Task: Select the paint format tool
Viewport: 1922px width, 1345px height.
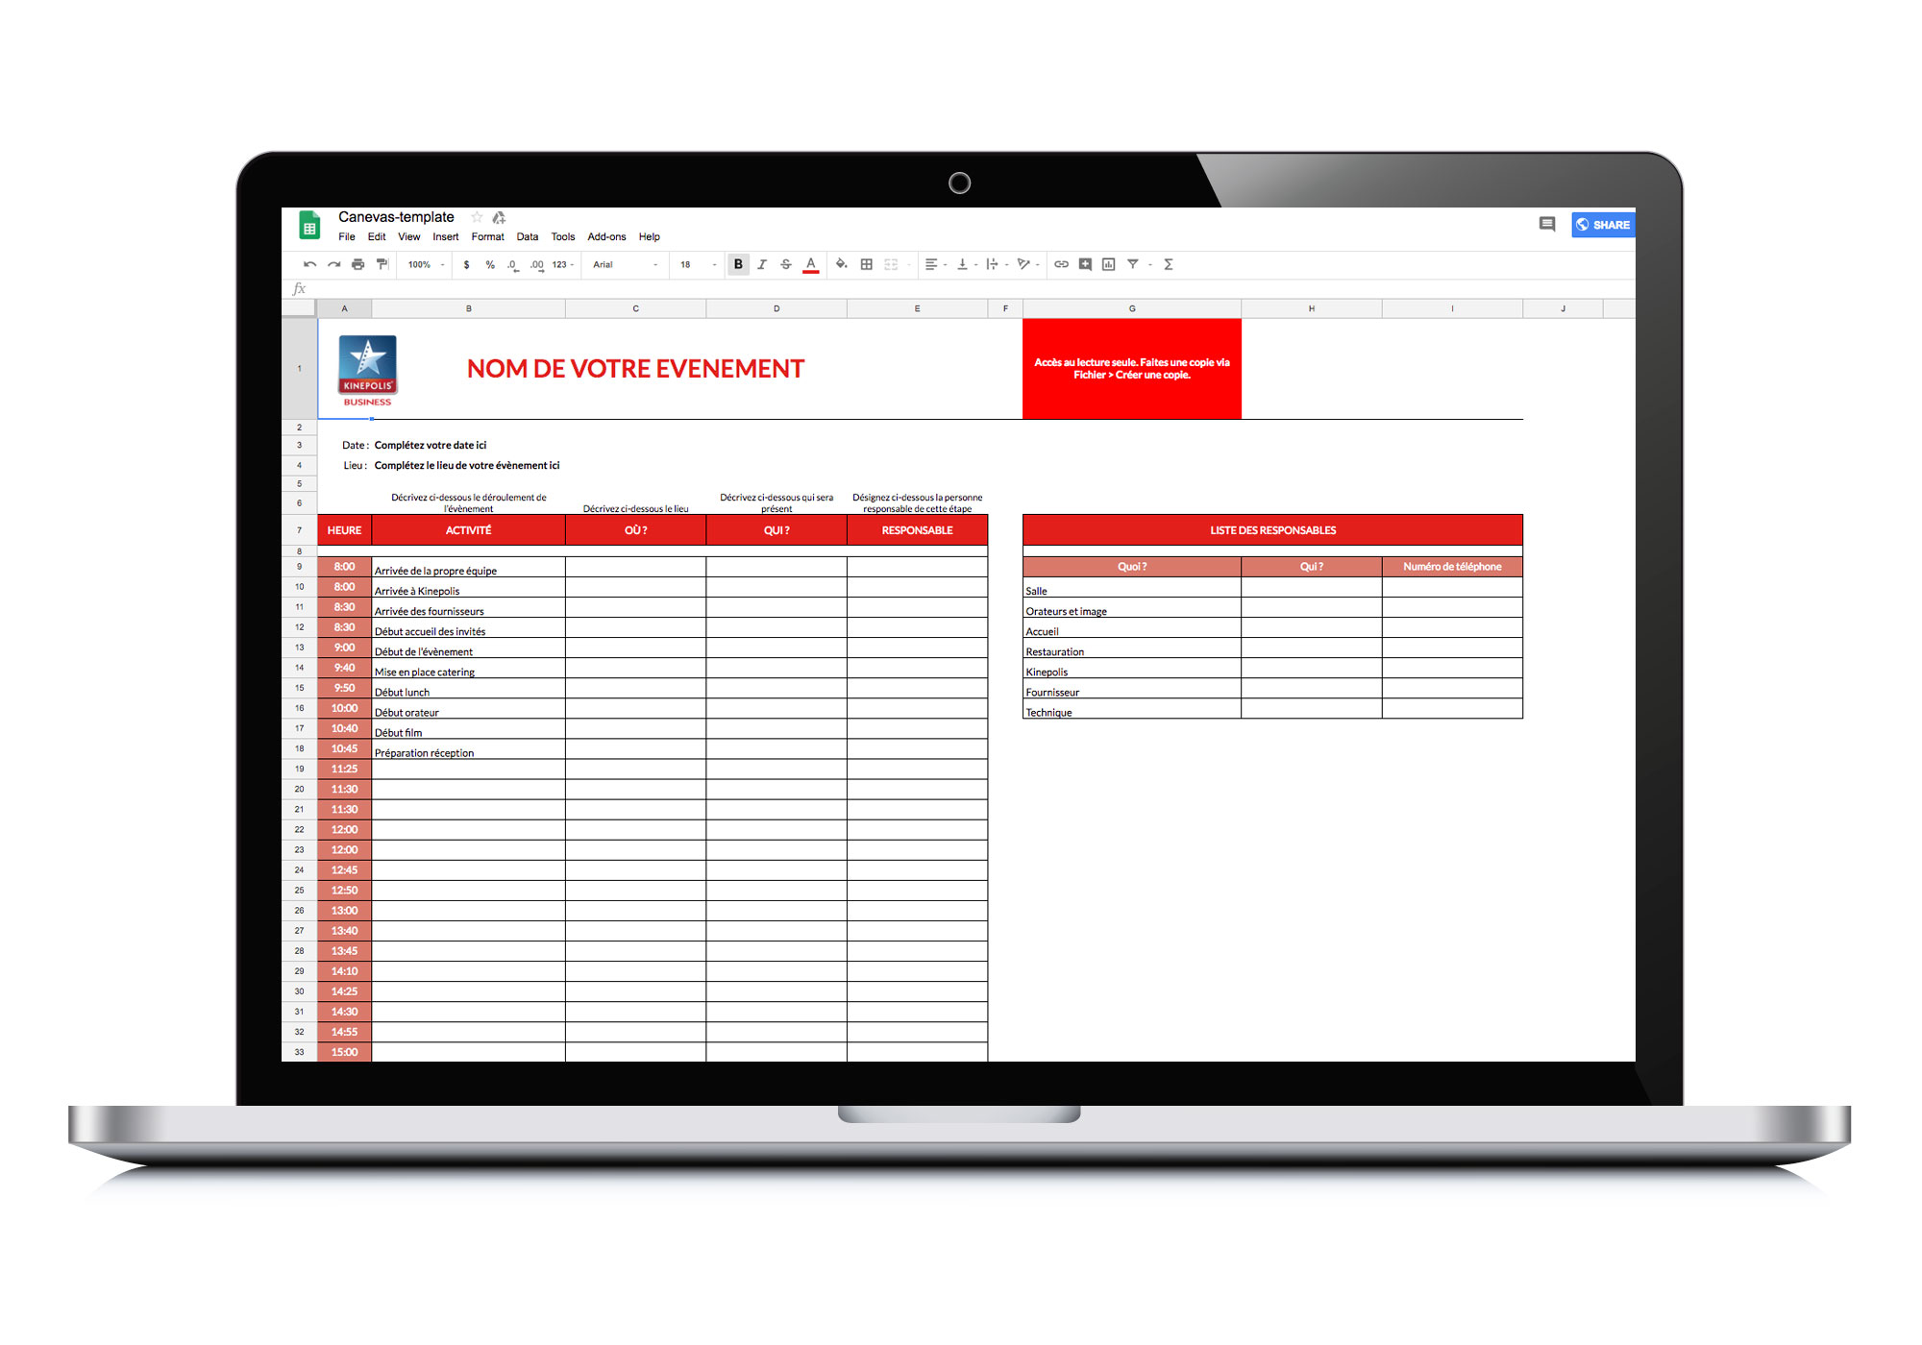Action: 382,264
